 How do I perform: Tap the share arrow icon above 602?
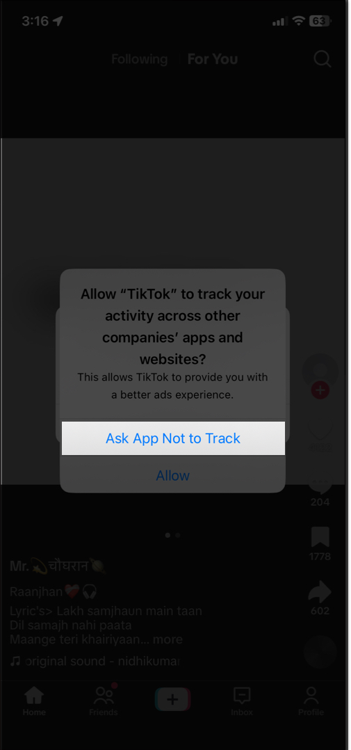pyautogui.click(x=320, y=592)
